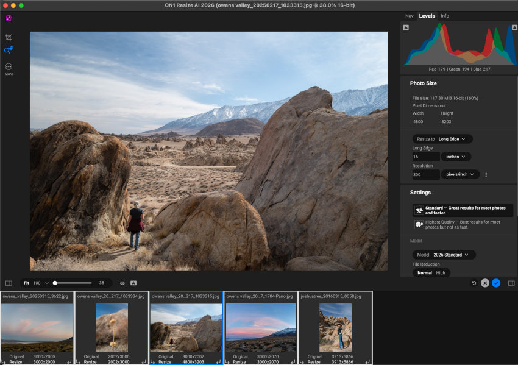The width and height of the screenshot is (518, 365).
Task: Toggle the soft proofing A icon
Action: [133, 283]
